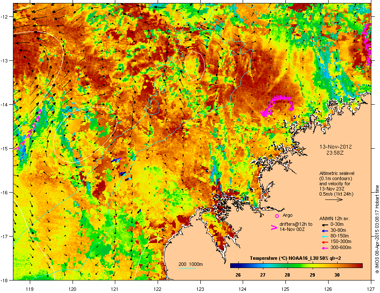Click the 0.5m/s velocity scale arrow

pos(334,199)
